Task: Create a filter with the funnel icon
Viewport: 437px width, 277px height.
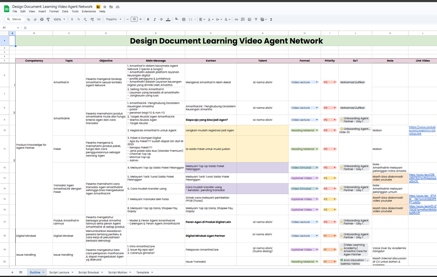Action: (256, 19)
